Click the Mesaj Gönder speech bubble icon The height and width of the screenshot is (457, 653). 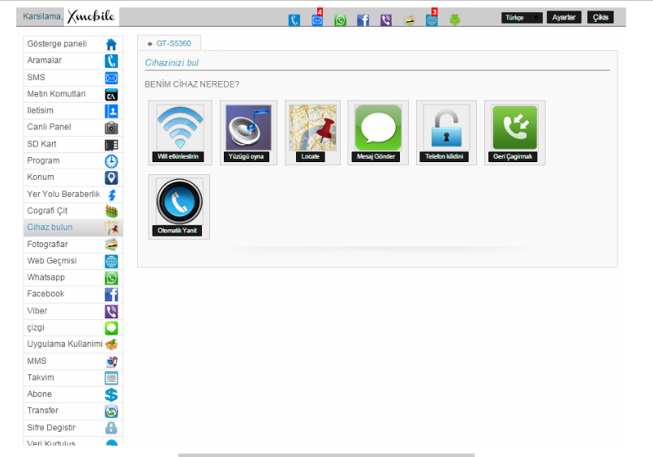click(x=378, y=127)
